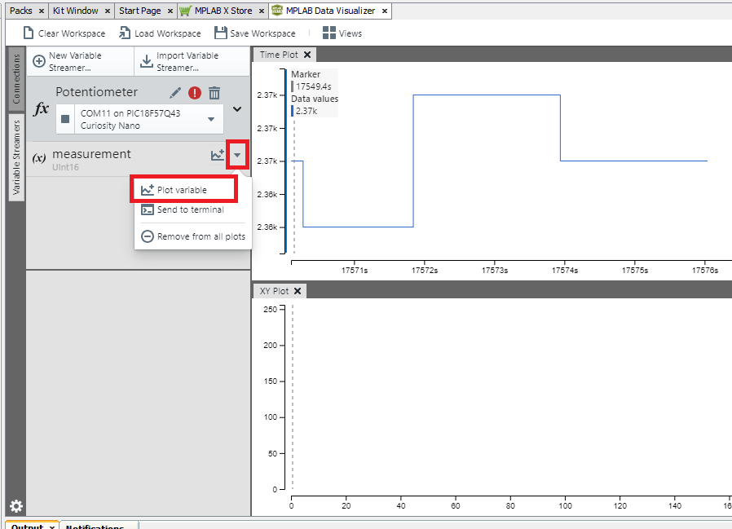Viewport: 732px width, 529px height.
Task: Click the red error warning icon
Action: pyautogui.click(x=195, y=92)
